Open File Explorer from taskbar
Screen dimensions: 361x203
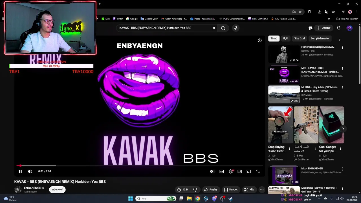click(189, 198)
